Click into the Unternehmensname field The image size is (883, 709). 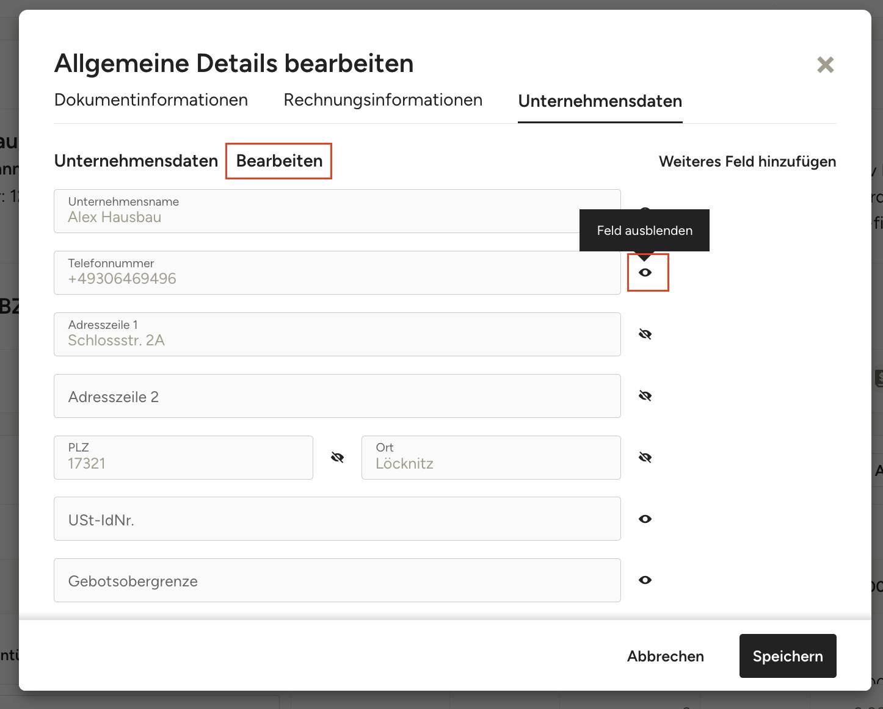click(337, 211)
